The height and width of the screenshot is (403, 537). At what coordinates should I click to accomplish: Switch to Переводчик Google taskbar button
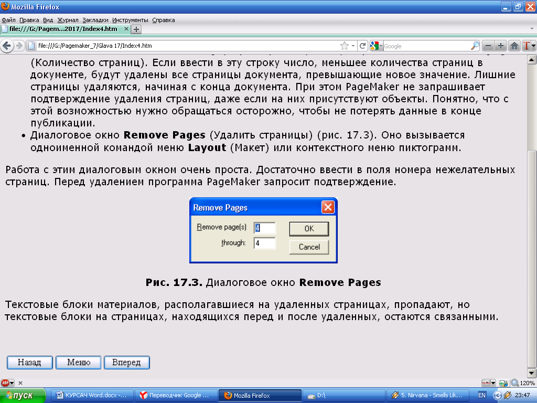click(x=176, y=396)
